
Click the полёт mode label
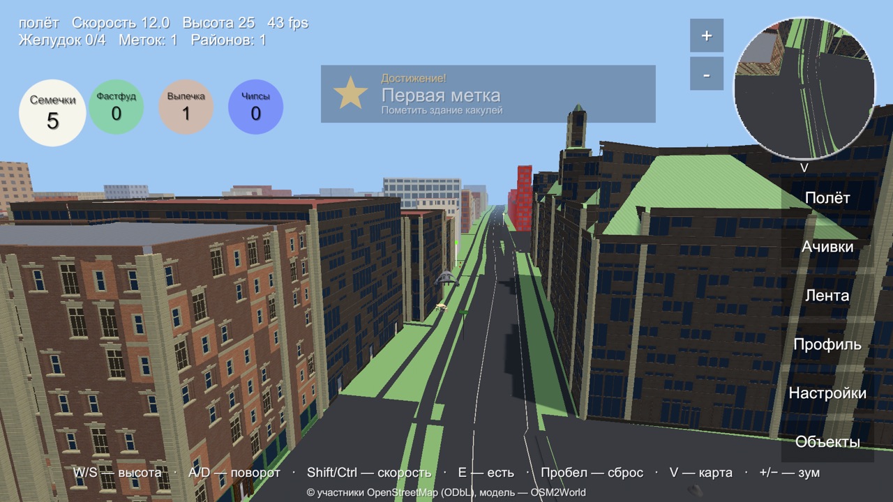coord(39,23)
